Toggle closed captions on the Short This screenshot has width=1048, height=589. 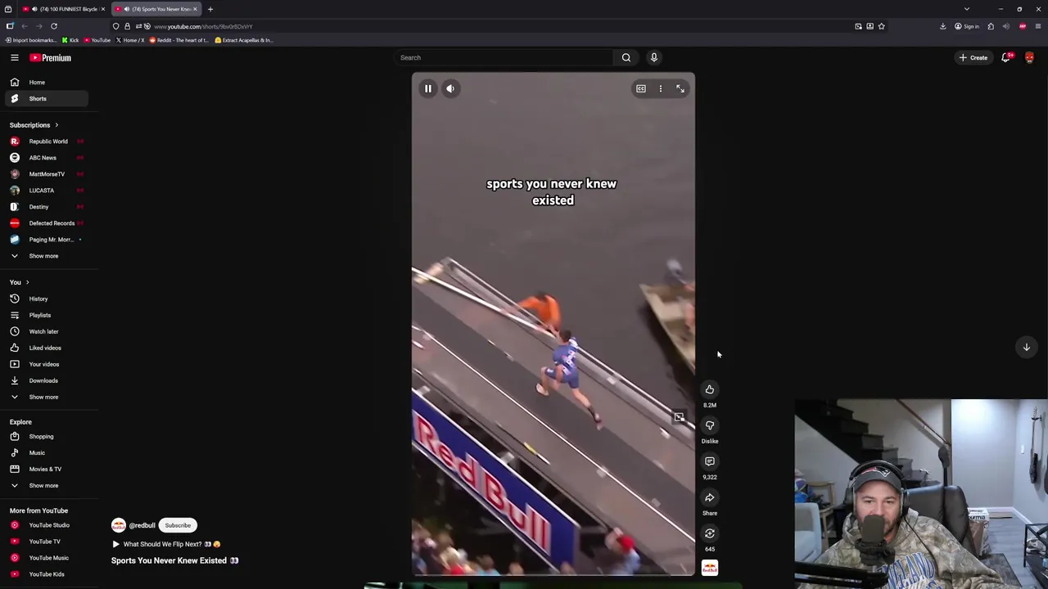(641, 88)
